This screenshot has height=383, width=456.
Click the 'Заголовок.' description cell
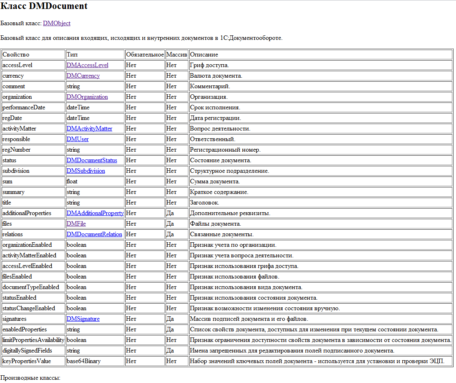click(x=321, y=202)
